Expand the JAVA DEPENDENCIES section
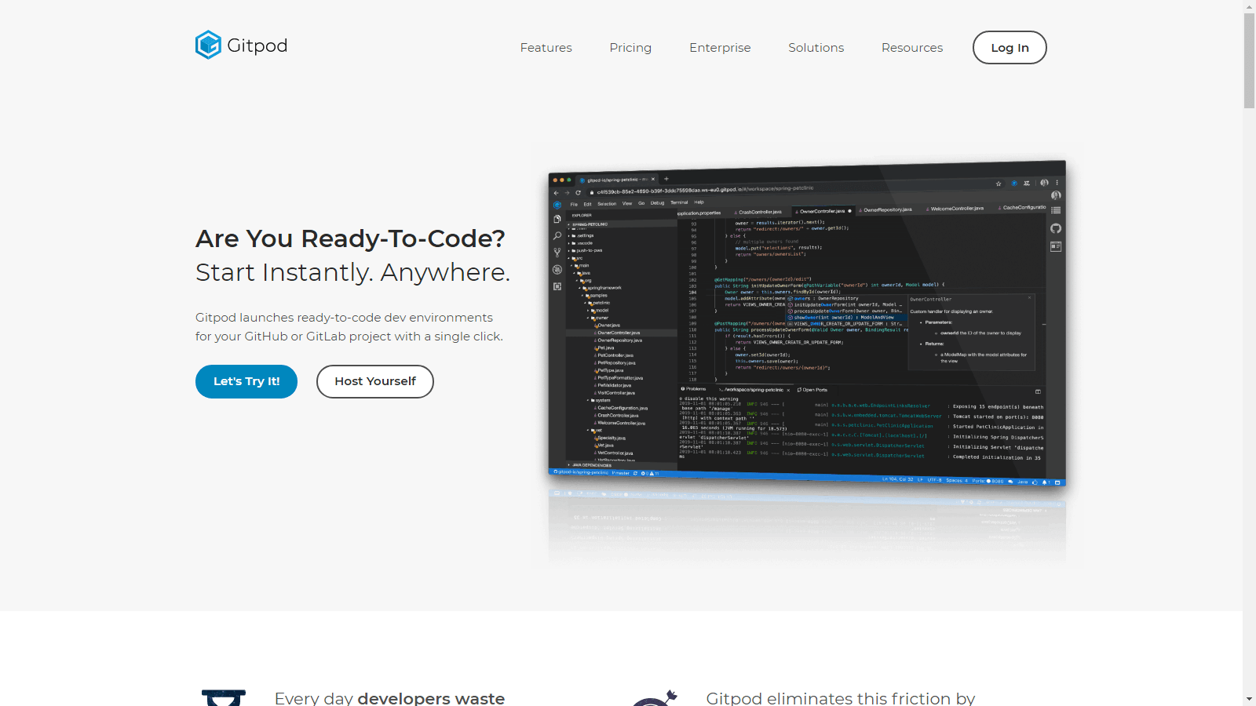 [x=591, y=465]
